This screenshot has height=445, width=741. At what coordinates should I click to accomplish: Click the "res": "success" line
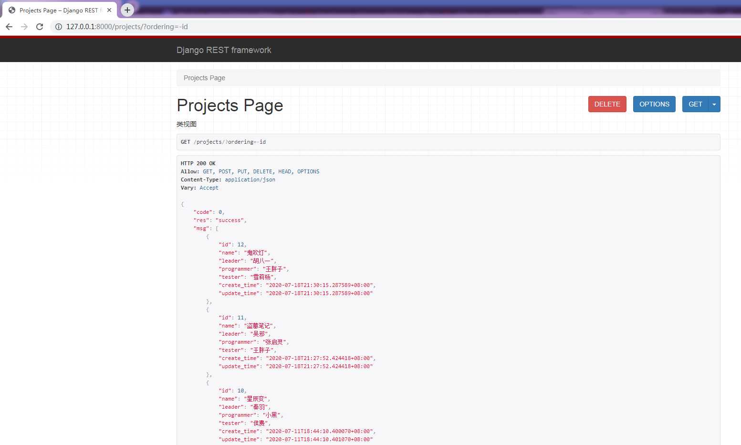[220, 220]
